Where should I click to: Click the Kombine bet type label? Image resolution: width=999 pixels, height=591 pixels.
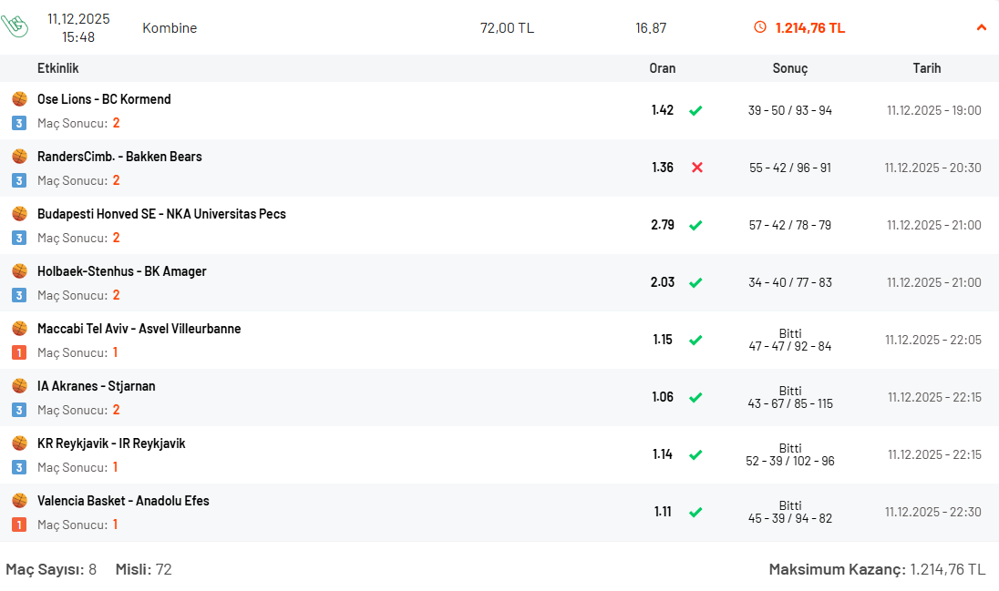170,28
